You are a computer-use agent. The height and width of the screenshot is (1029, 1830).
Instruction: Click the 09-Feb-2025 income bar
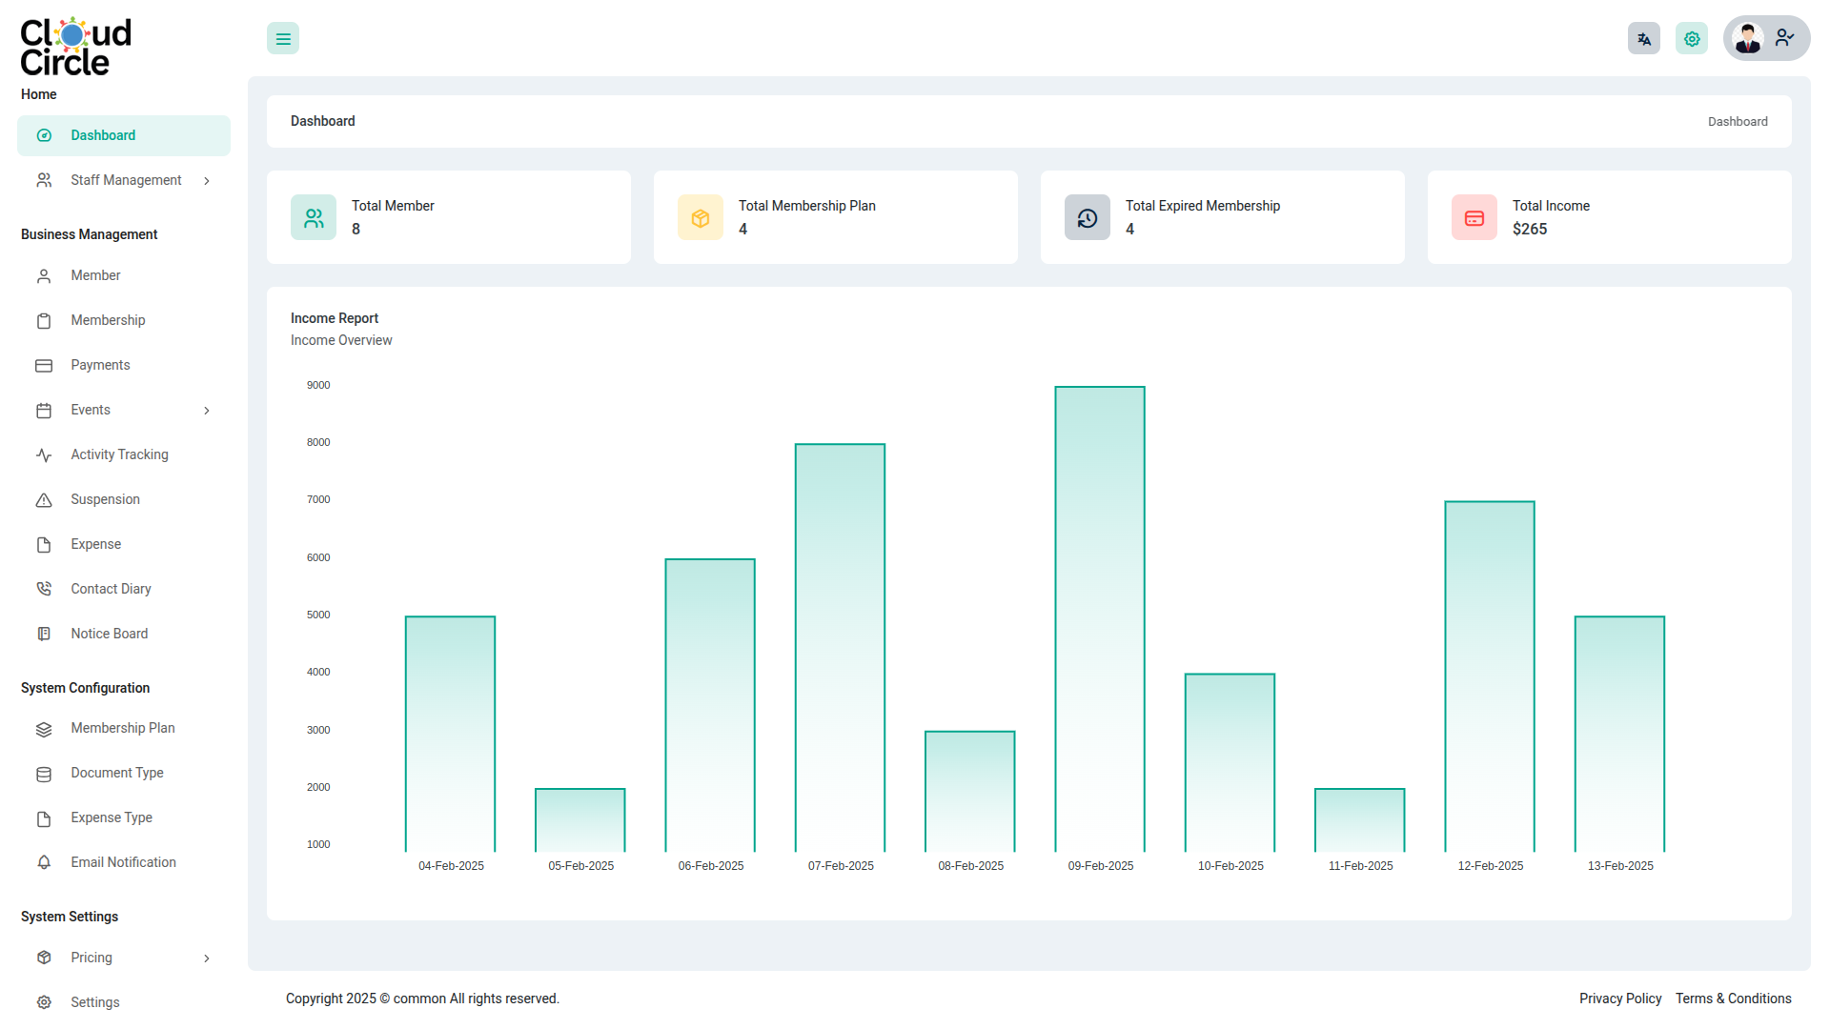(1100, 619)
